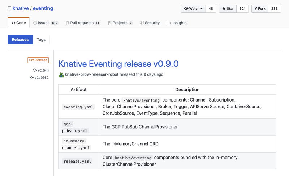Switch to the Issues tab
Image resolution: width=289 pixels, height=176 pixels.
click(46, 23)
